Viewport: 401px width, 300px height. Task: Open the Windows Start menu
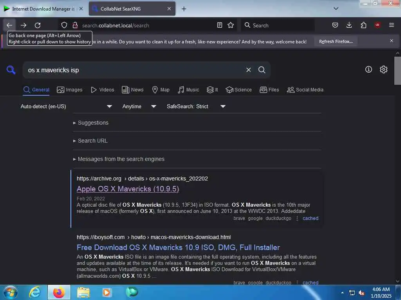pyautogui.click(x=10, y=292)
